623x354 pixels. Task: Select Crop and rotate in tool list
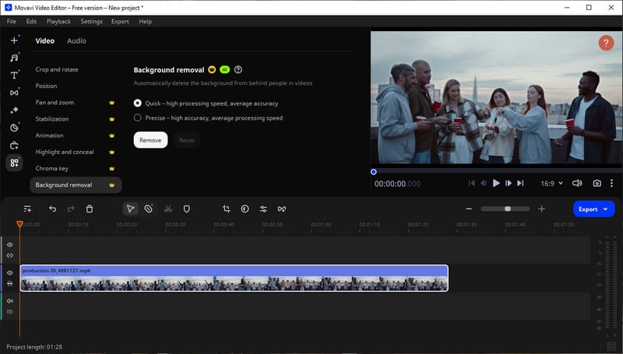[x=57, y=69]
